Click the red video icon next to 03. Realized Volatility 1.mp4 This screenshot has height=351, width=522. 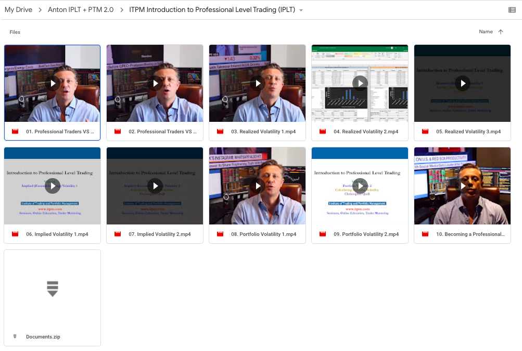click(x=220, y=131)
